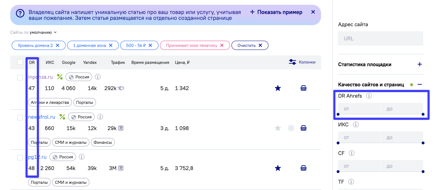The image size is (436, 190).
Task: Add pg12.ru to the shopping basket
Action: (x=303, y=168)
